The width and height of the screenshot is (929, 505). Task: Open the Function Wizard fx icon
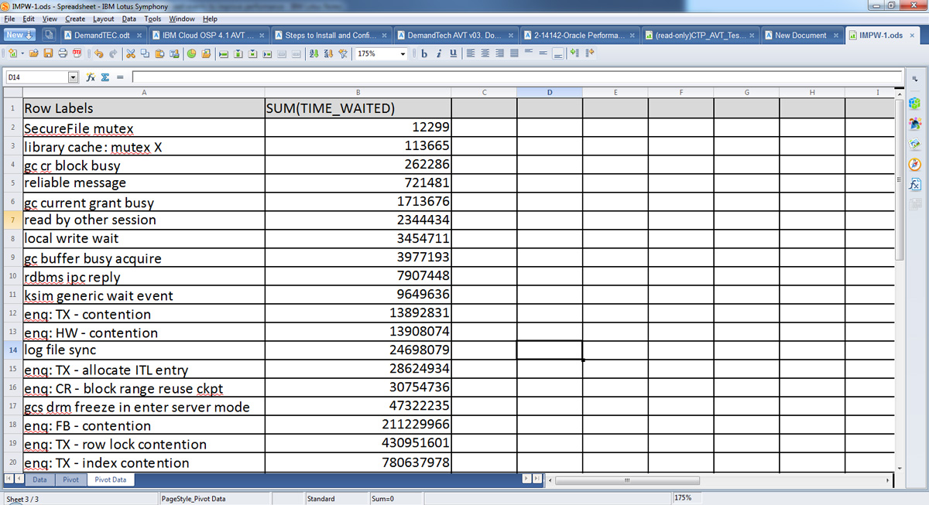coord(91,77)
